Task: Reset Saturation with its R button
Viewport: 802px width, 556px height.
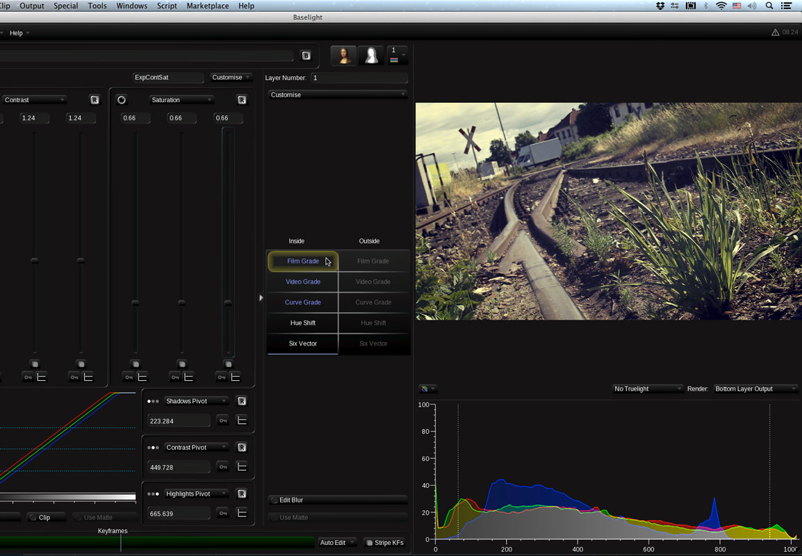Action: click(x=242, y=100)
